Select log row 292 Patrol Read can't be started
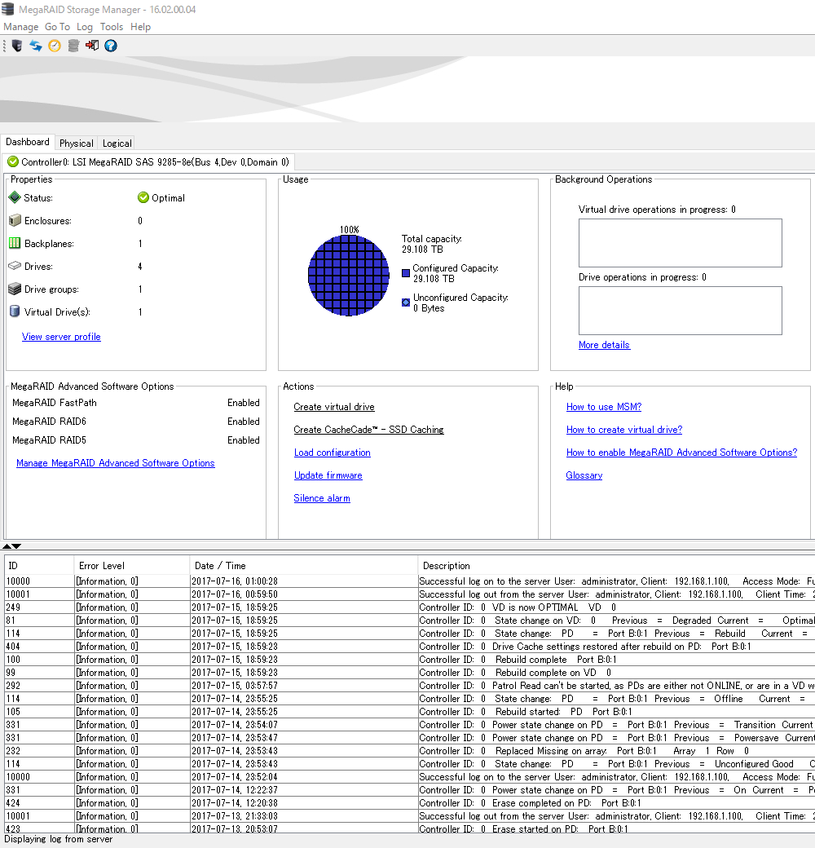815x848 pixels. [x=410, y=685]
